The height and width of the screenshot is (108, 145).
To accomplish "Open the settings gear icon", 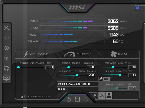I will 6,68.
